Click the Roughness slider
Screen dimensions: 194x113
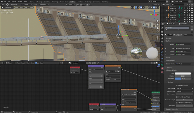pos(183,79)
